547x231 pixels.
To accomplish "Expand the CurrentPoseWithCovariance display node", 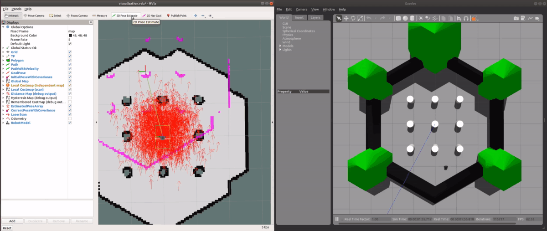I will [x=3, y=110].
